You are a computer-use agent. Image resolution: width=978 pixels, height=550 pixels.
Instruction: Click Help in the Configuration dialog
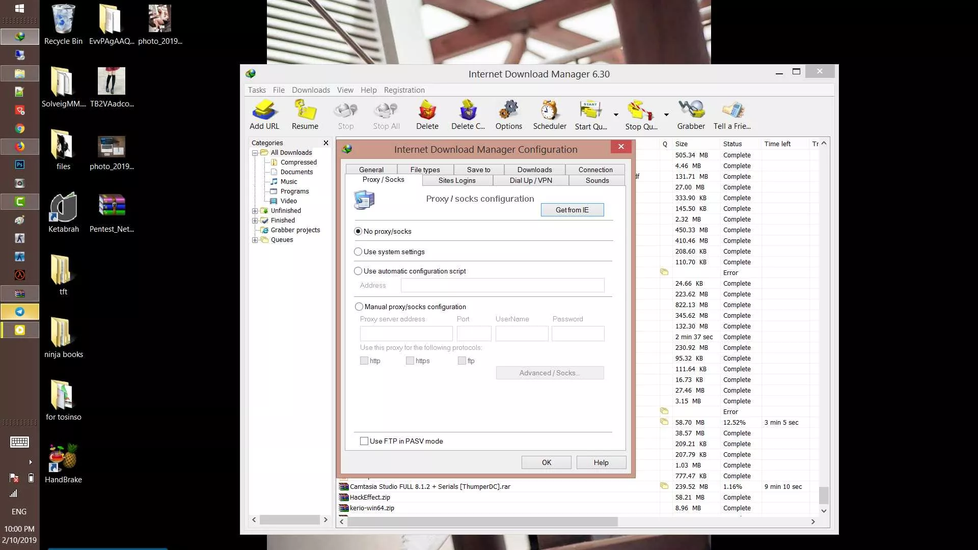[x=601, y=462]
